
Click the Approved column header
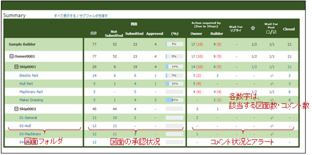[x=155, y=34]
